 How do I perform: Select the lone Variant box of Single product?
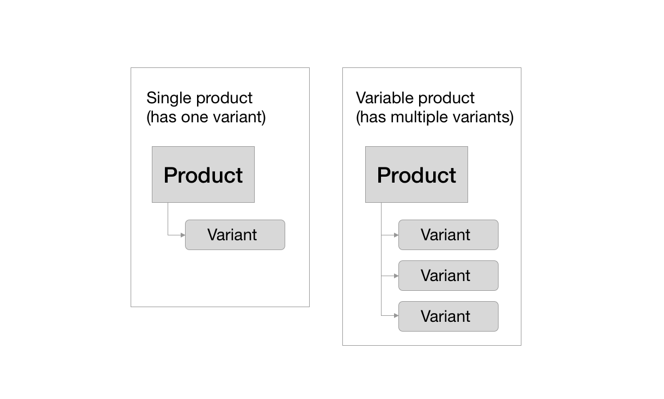pos(235,235)
